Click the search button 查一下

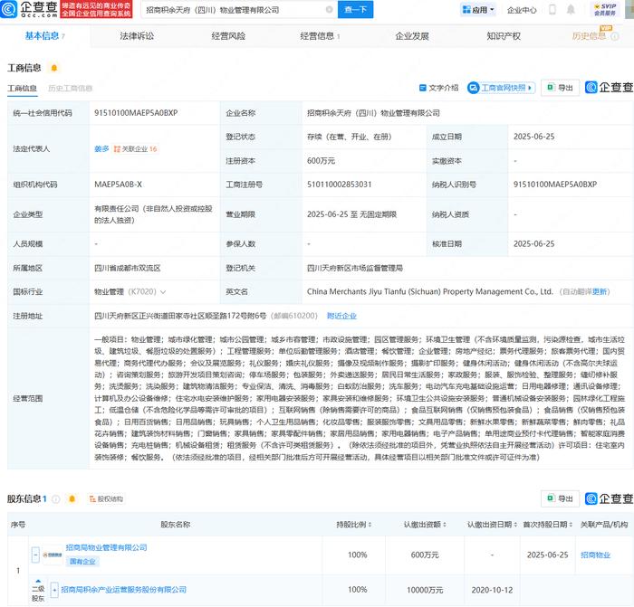355,10
